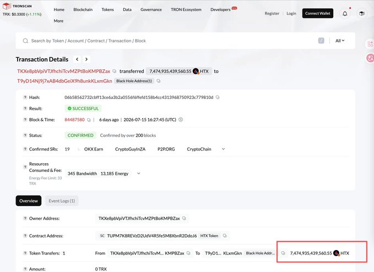This screenshot has height=272, width=374.
Task: Click the 345 Bandwidth value
Action: click(82, 174)
